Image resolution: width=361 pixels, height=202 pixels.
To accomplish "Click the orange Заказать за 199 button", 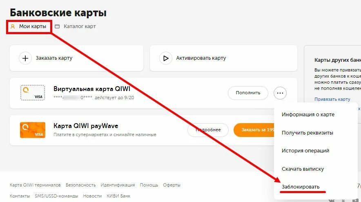I will point(254,130).
